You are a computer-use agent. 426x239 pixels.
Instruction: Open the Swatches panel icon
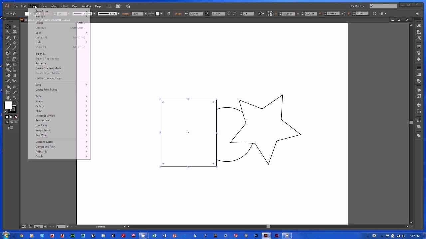coord(419,47)
